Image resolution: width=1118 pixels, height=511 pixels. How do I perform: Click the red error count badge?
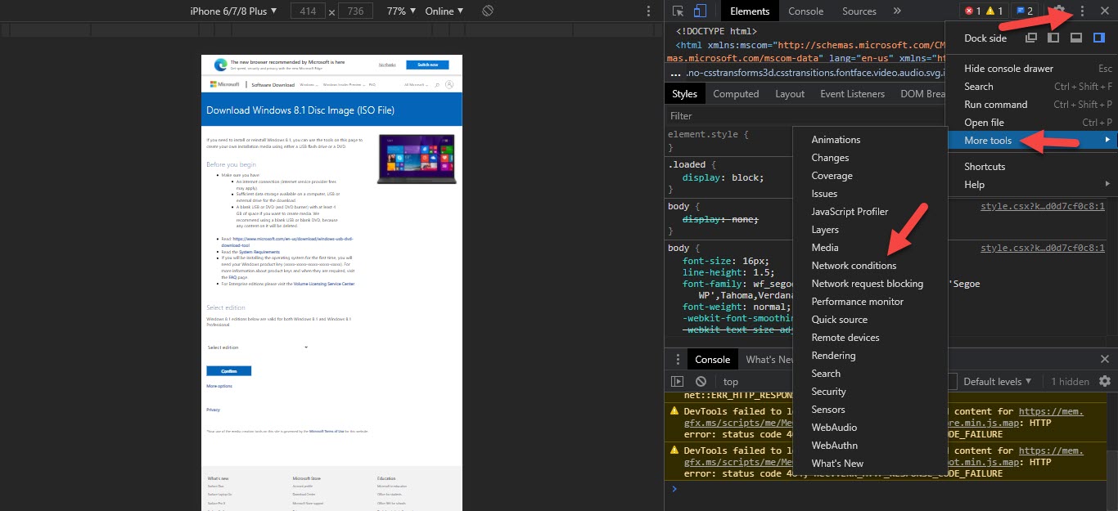972,11
